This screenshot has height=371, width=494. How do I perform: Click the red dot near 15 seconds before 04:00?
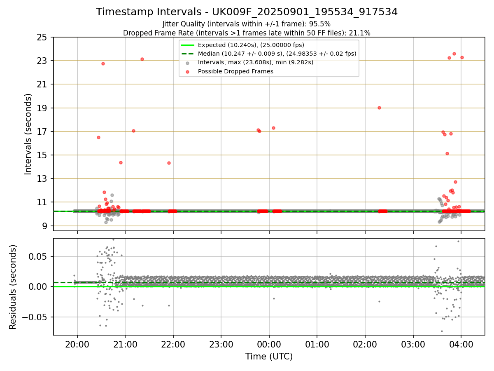(447, 153)
